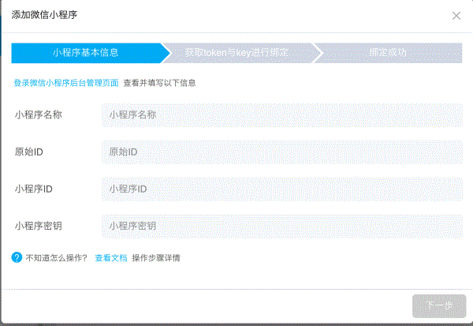Screen dimensions: 473x326
Task: Click the 小程序ID field label
Action: point(33,189)
